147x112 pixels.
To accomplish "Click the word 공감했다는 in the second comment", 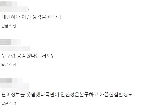I will (29, 56).
